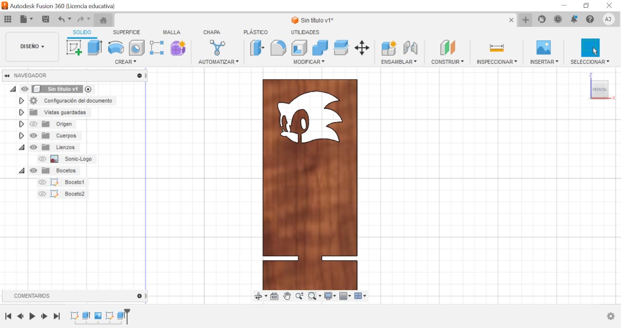Open the ENSAMBLAR dropdown menu

tap(399, 62)
